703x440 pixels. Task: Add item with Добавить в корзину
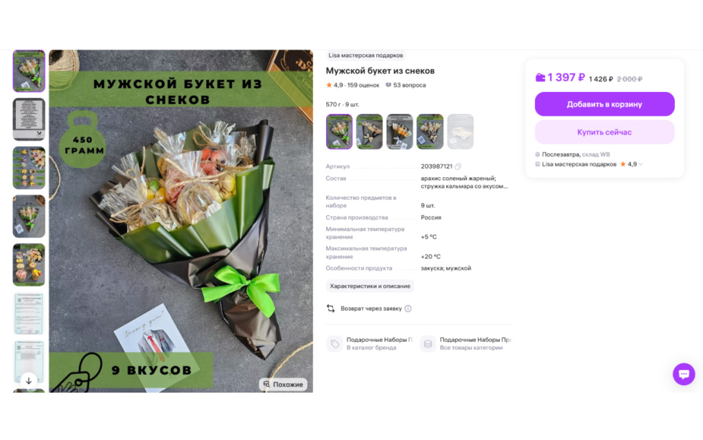coord(604,104)
